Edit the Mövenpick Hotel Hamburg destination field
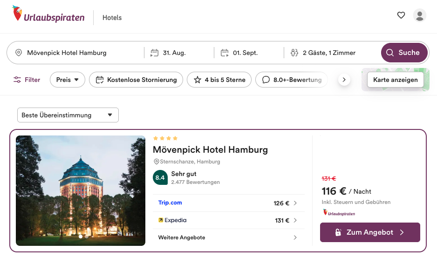Image resolution: width=437 pixels, height=264 pixels. click(x=75, y=53)
